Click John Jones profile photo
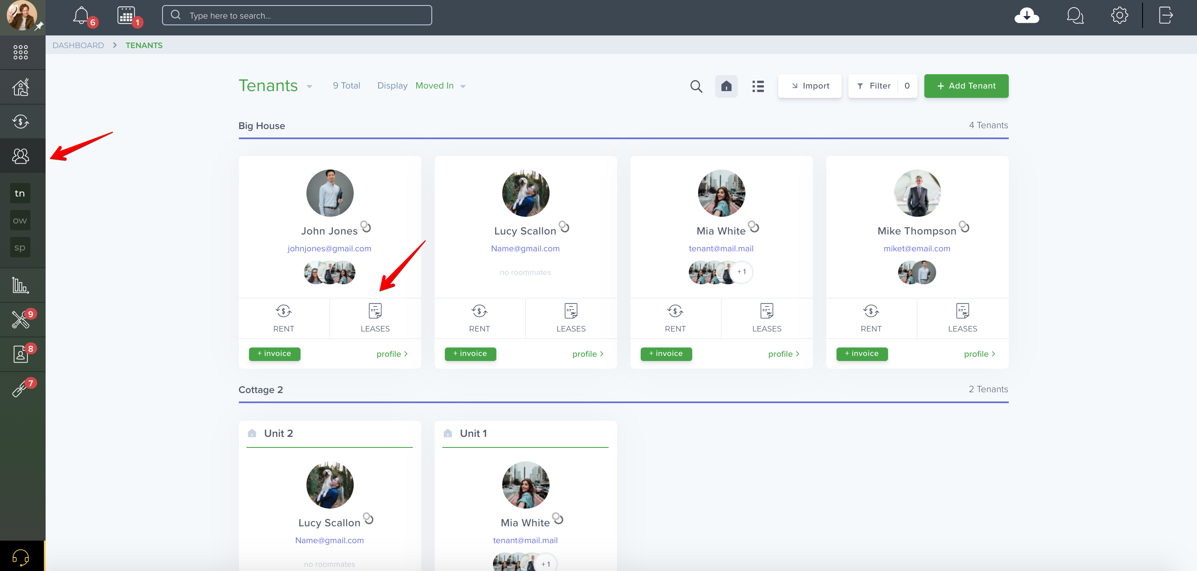1197x571 pixels. (x=330, y=193)
